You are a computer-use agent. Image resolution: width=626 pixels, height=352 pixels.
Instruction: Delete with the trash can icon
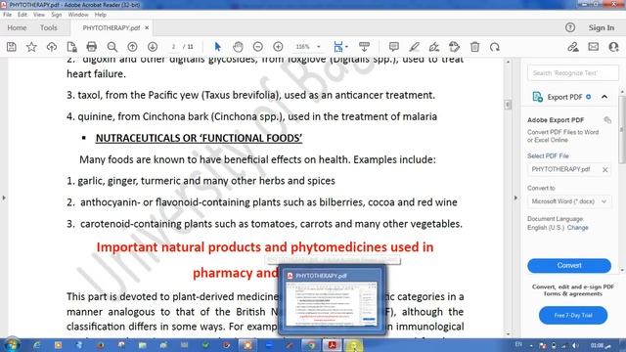pyautogui.click(x=474, y=47)
